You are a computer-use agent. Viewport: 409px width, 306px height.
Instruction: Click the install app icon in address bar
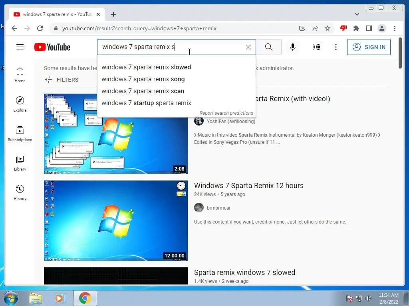coord(302,28)
